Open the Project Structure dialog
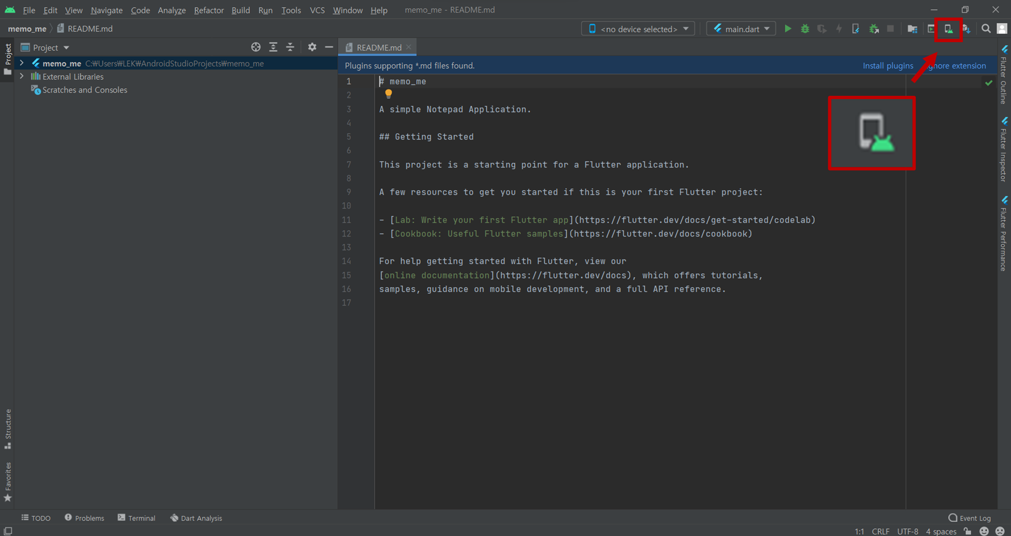Screen dimensions: 1011x536 (912, 28)
